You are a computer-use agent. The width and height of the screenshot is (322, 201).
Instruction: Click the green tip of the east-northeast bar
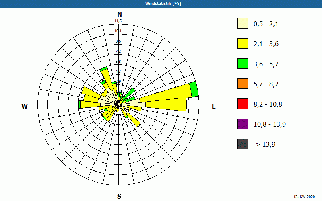(194, 89)
